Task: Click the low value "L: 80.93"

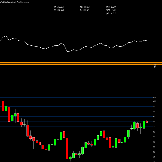Action: 85,10
